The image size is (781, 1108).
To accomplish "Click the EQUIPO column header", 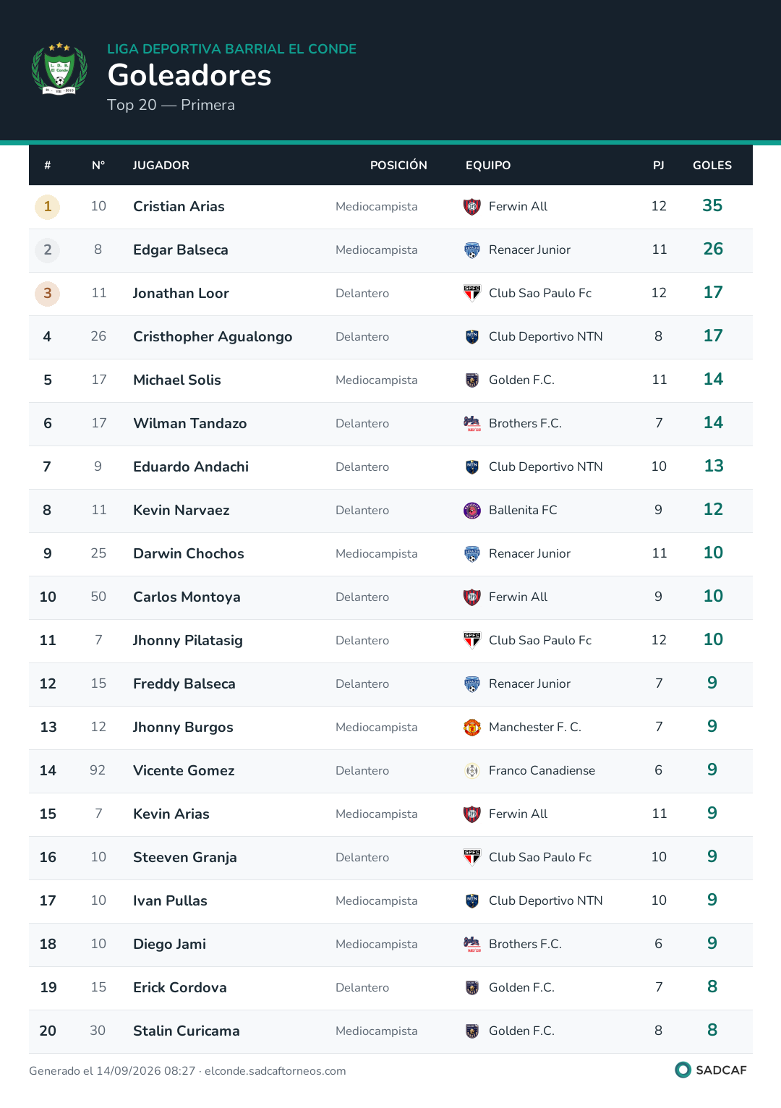I will pos(488,166).
